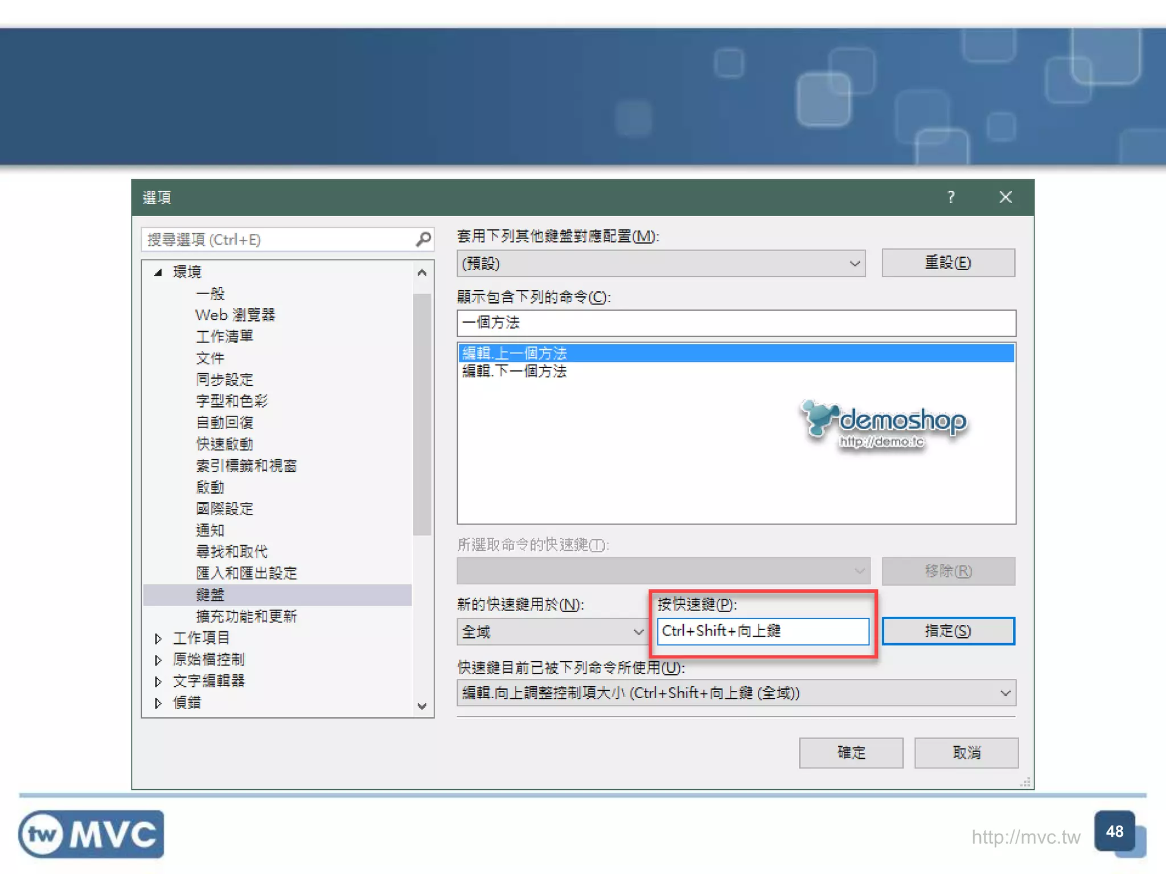
Task: Click the 確定 OK button
Action: (x=851, y=753)
